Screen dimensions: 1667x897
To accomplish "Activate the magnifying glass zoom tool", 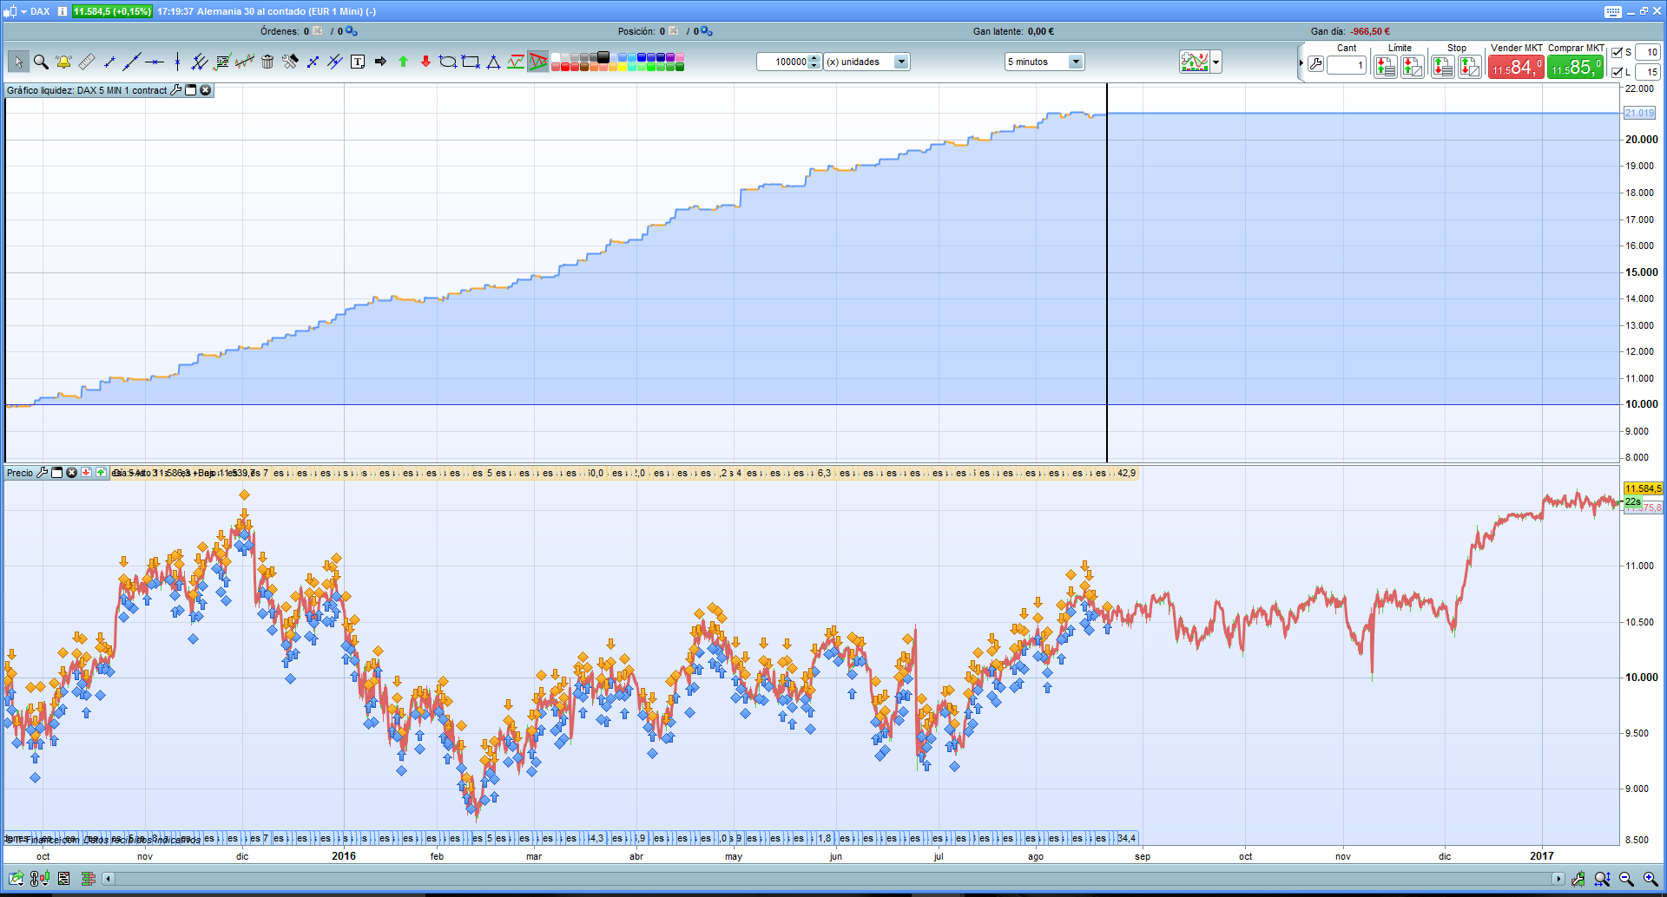I will [41, 62].
